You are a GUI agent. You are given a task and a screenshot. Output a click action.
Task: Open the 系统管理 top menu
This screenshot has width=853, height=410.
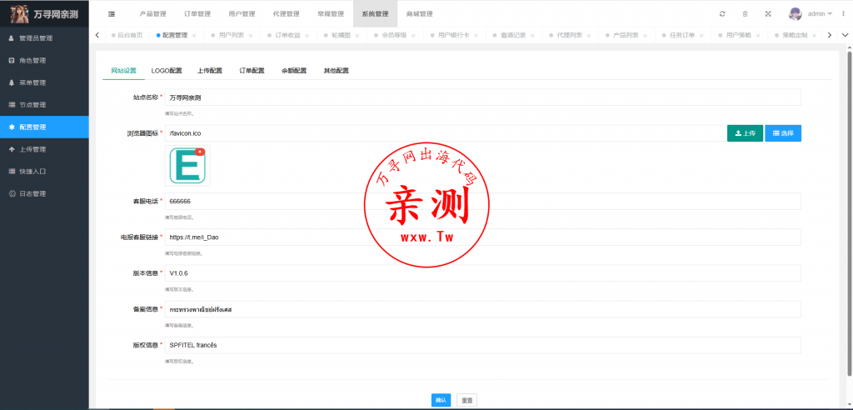[376, 13]
